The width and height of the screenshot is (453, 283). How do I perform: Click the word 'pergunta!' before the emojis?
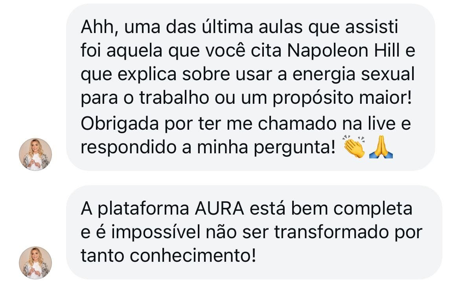pos(295,148)
